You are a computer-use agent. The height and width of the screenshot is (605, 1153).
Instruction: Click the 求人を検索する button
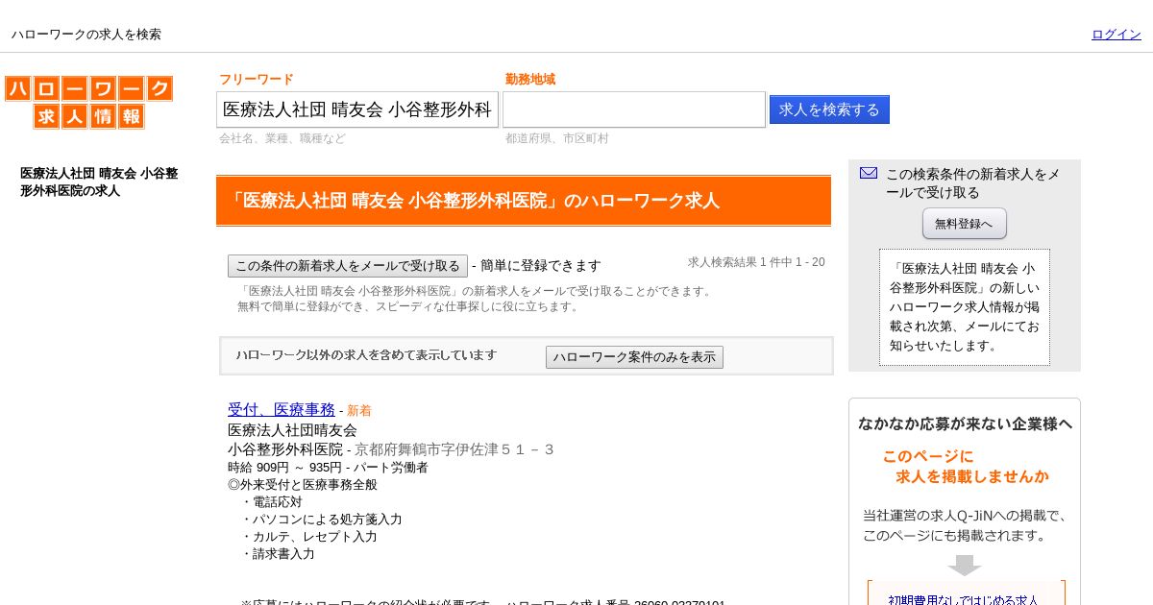[829, 109]
